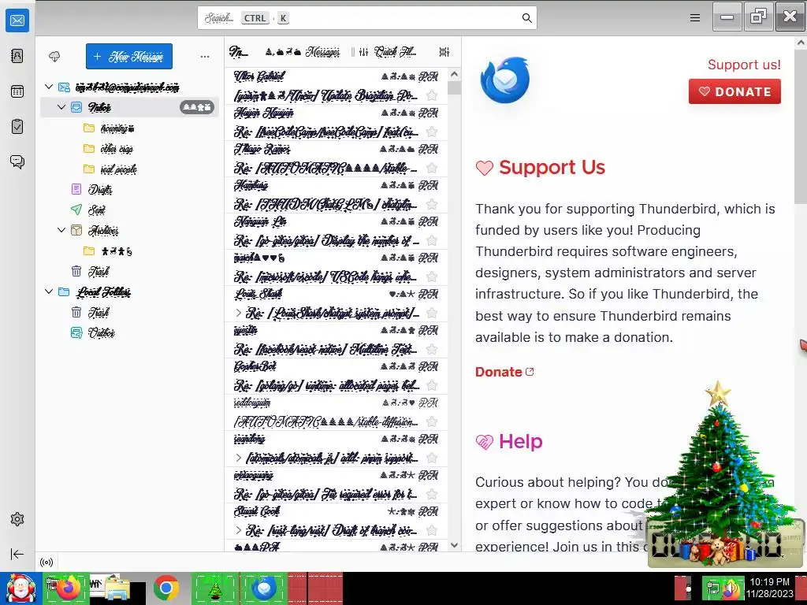Open the Archives folder row
The width and height of the screenshot is (807, 605).
point(129,230)
